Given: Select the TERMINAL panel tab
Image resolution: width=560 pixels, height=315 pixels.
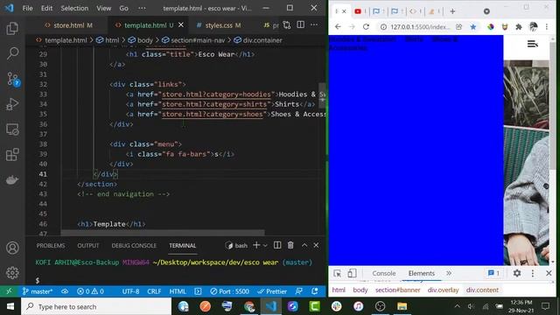Looking at the screenshot, I should click(x=183, y=246).
